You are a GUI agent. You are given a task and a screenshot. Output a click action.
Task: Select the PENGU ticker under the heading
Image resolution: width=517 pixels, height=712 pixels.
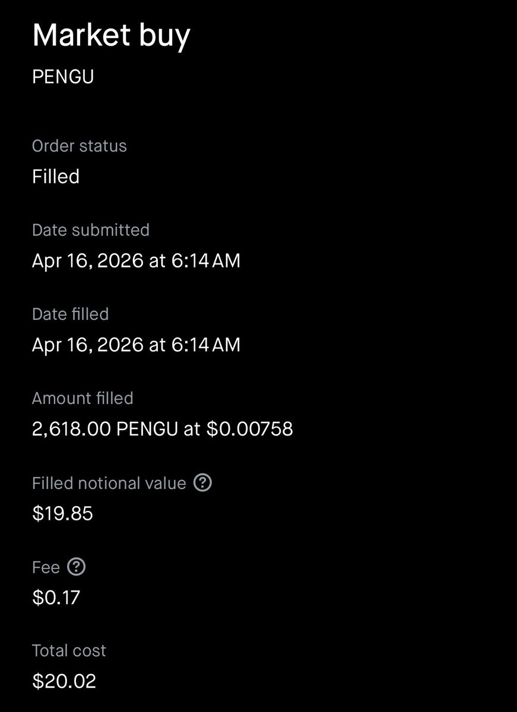coord(63,77)
